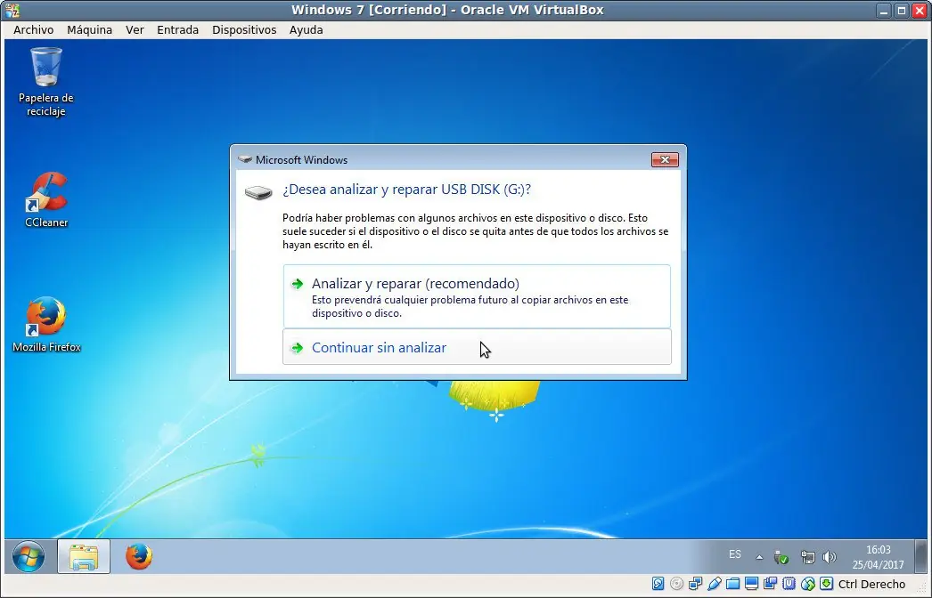Click the VirtualBox shared folders indicator

pyautogui.click(x=733, y=584)
